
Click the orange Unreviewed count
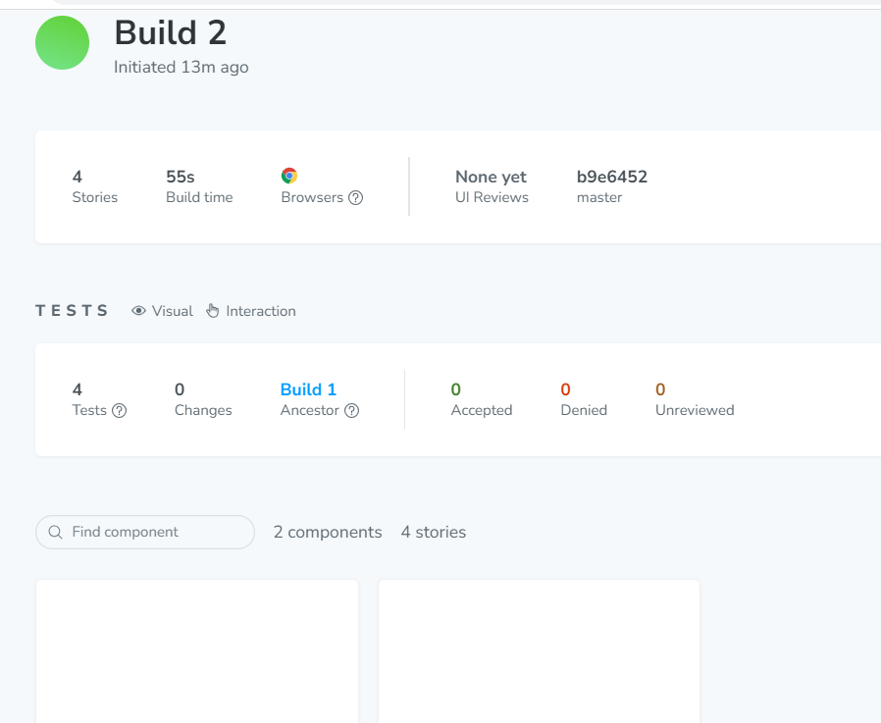point(660,389)
